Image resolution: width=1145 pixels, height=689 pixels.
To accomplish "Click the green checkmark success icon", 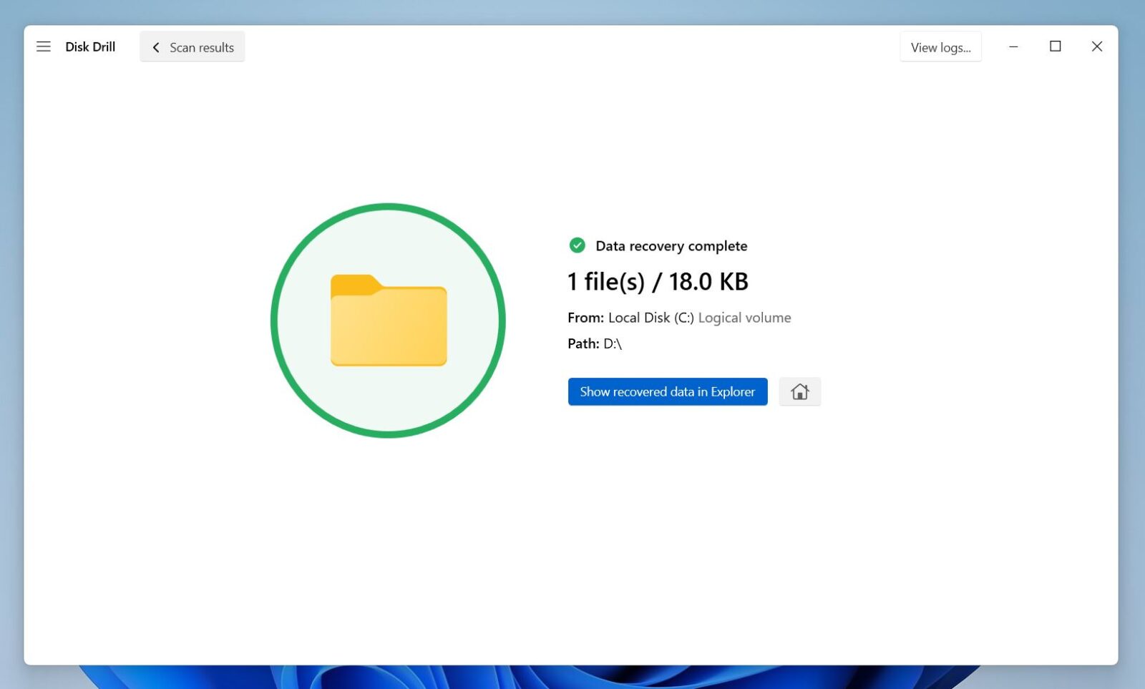I will pyautogui.click(x=577, y=245).
